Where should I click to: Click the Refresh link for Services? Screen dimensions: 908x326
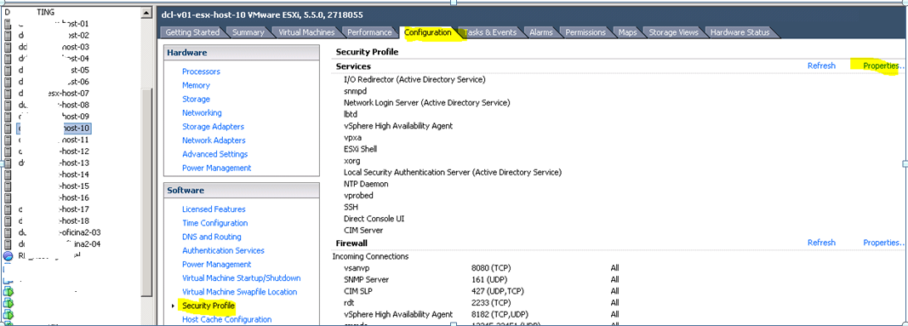pyautogui.click(x=821, y=66)
